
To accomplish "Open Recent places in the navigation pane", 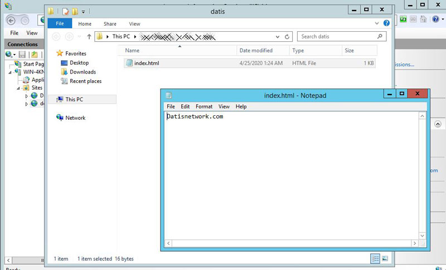I will coord(85,81).
